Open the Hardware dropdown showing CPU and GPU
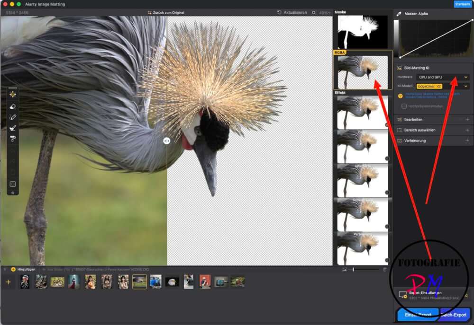 pyautogui.click(x=442, y=77)
